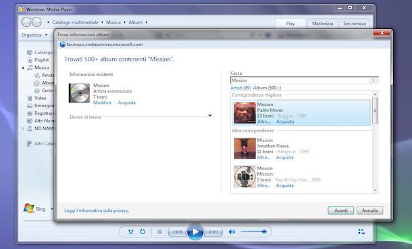Image resolution: width=412 pixels, height=249 pixels.
Task: Click the Avanti button
Action: [341, 211]
